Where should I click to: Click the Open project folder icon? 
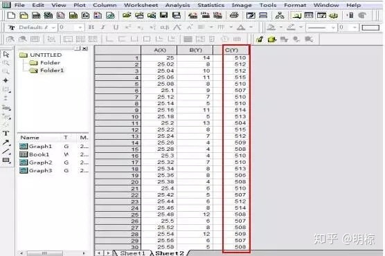(24, 16)
